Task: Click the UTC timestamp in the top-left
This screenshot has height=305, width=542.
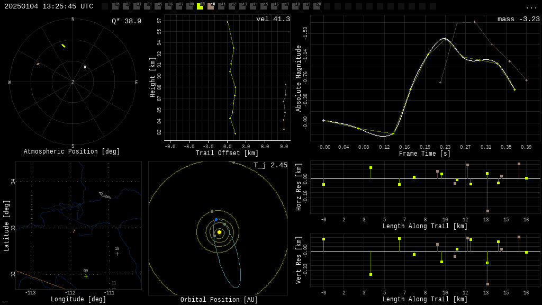Action: click(x=49, y=6)
